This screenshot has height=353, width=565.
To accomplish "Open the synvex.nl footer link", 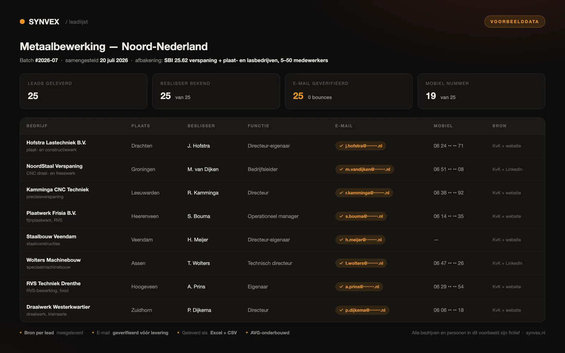I will tap(535, 333).
